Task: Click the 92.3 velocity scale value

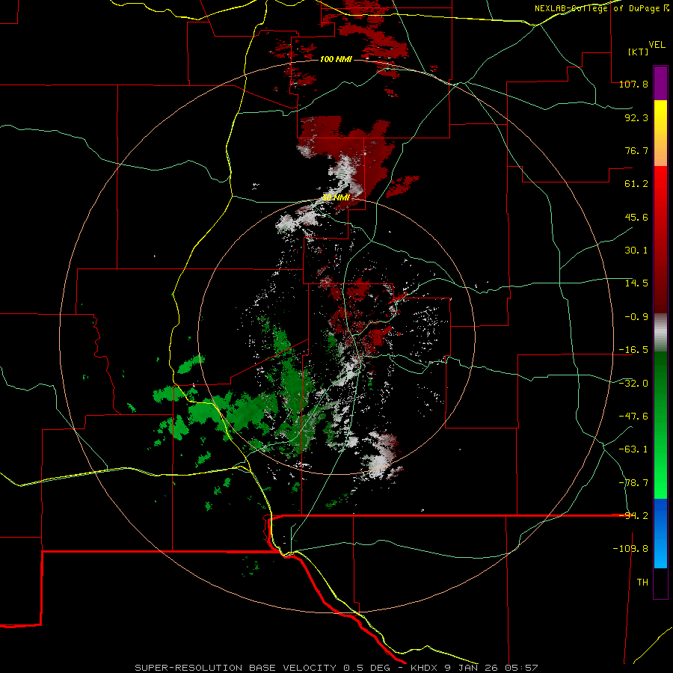Action: [x=636, y=117]
